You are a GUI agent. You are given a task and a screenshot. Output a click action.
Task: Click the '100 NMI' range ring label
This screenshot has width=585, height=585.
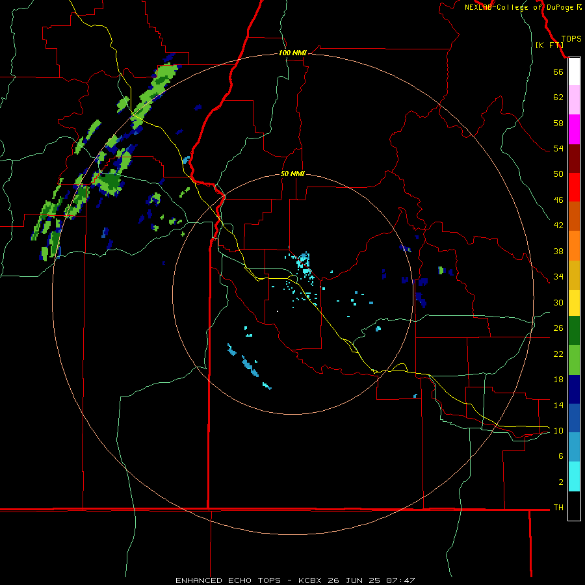(x=292, y=53)
